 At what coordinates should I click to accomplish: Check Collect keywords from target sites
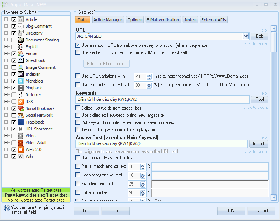(78, 108)
